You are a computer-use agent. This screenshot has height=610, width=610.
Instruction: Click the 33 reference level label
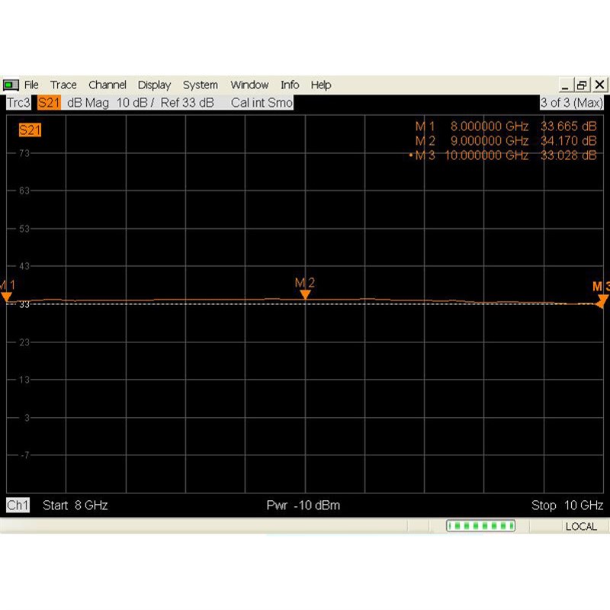[24, 304]
